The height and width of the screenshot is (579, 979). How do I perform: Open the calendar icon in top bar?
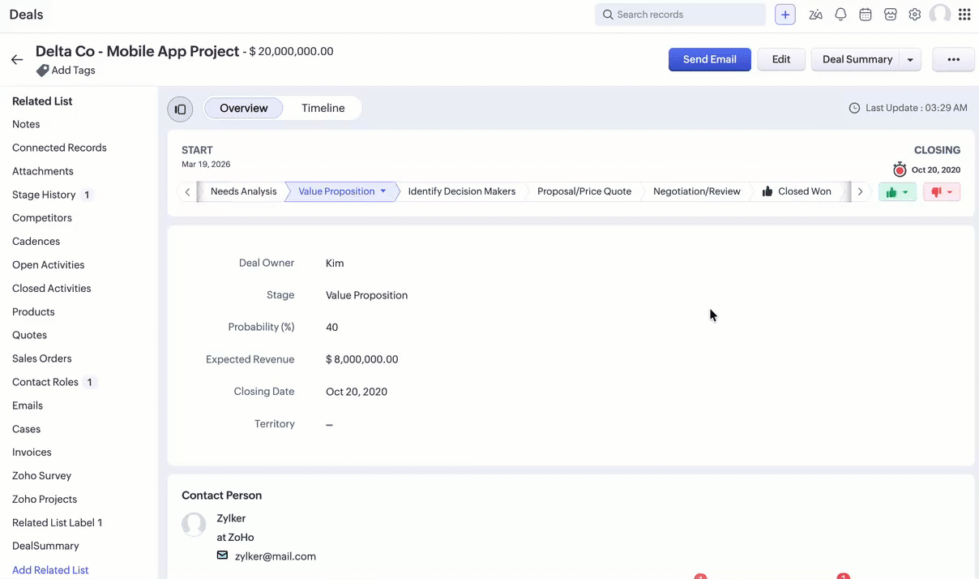[866, 15]
